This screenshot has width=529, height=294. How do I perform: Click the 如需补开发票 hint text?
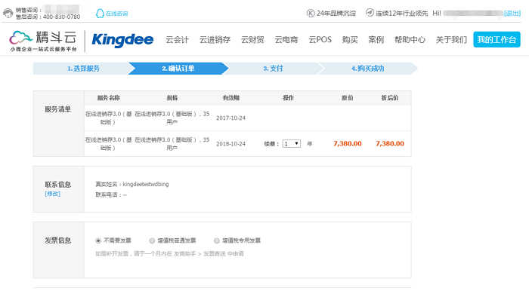click(169, 253)
